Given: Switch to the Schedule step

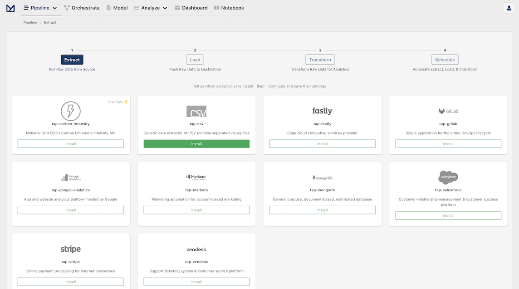Looking at the screenshot, I should (x=445, y=60).
